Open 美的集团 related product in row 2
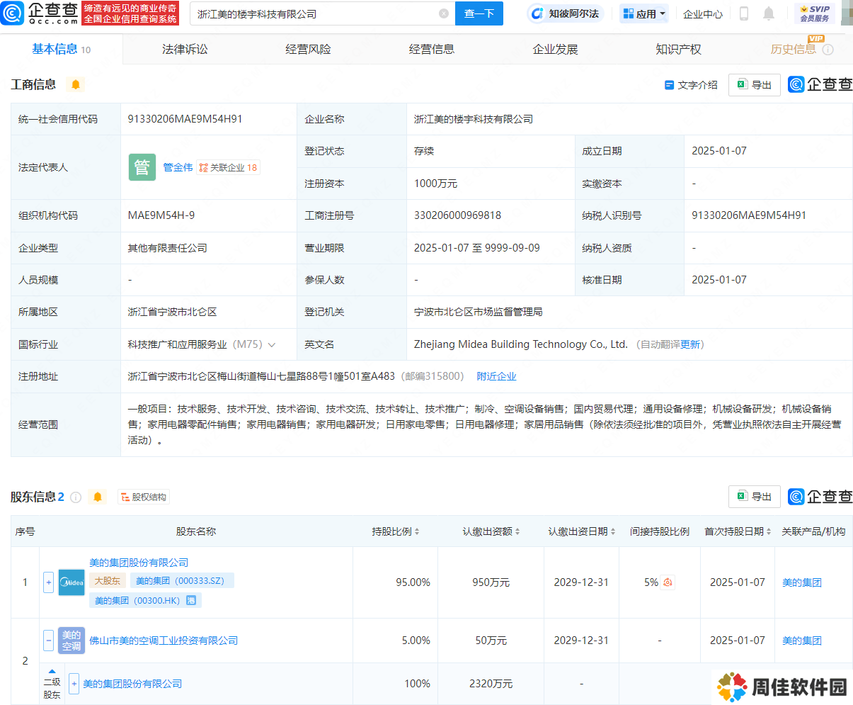This screenshot has height=705, width=853. coord(802,641)
